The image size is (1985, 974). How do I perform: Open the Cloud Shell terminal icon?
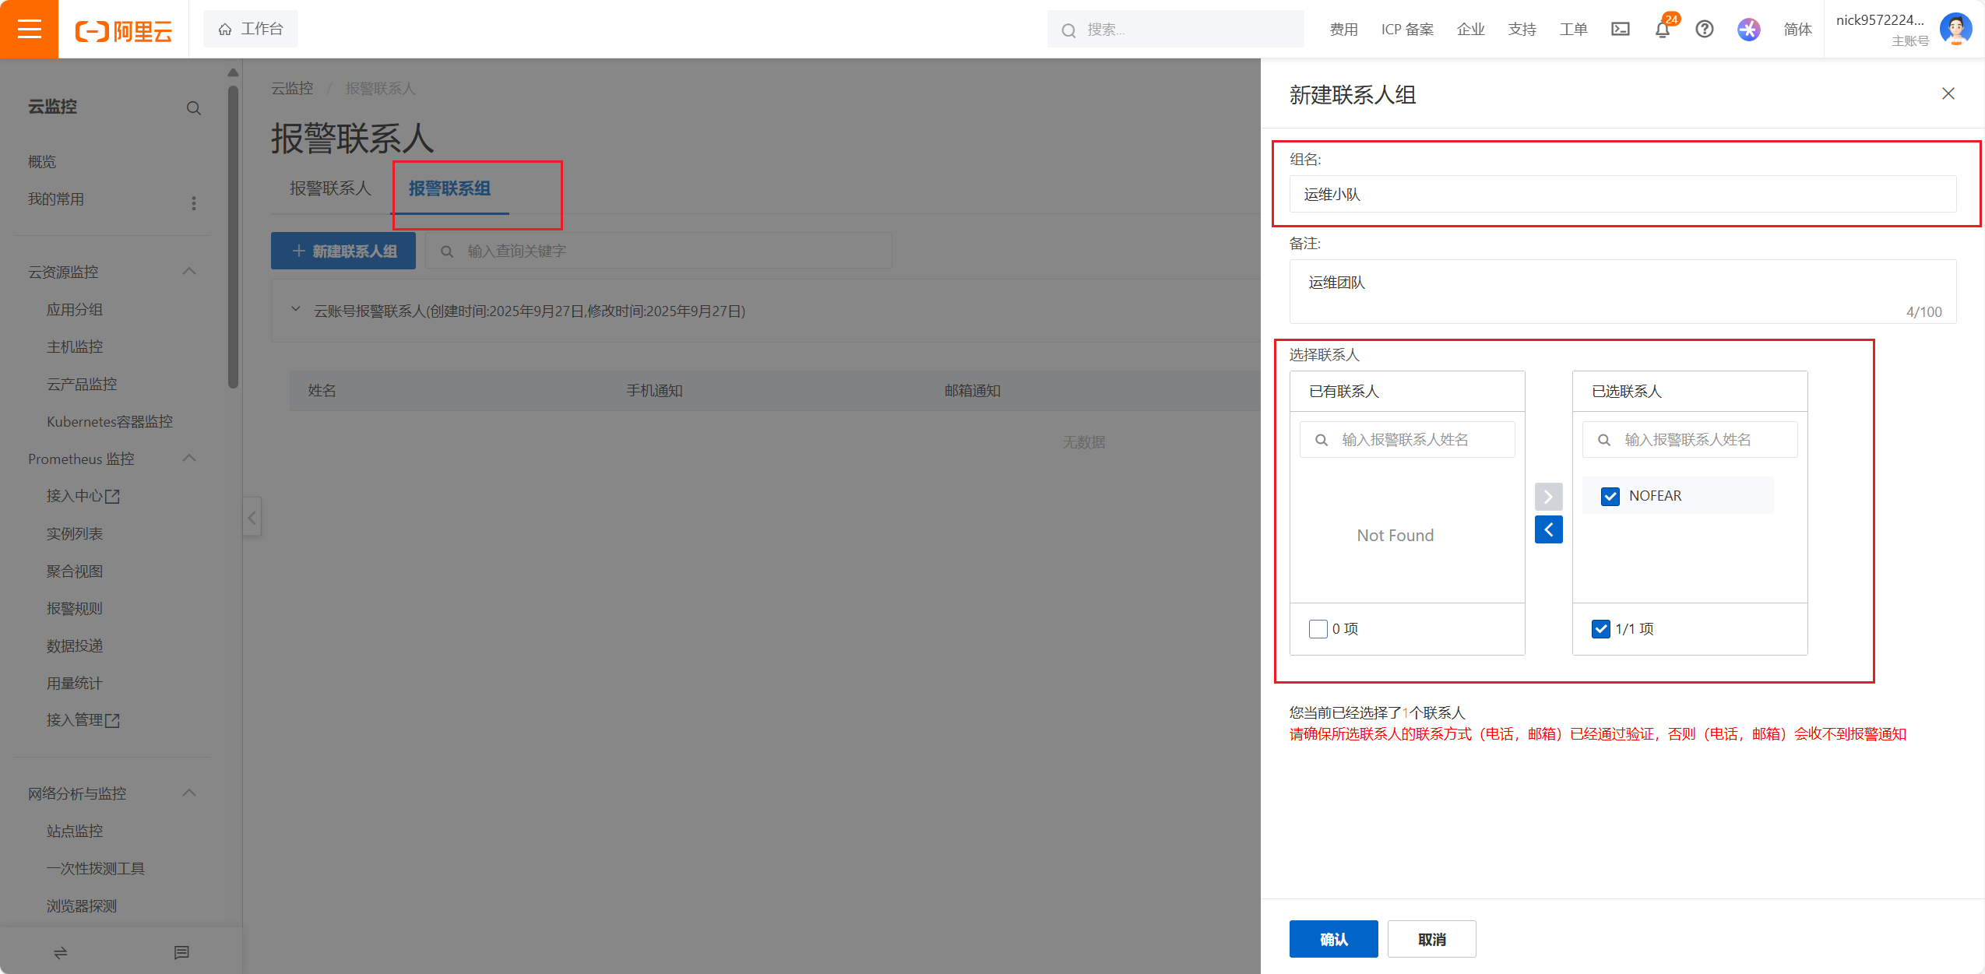click(x=1620, y=29)
